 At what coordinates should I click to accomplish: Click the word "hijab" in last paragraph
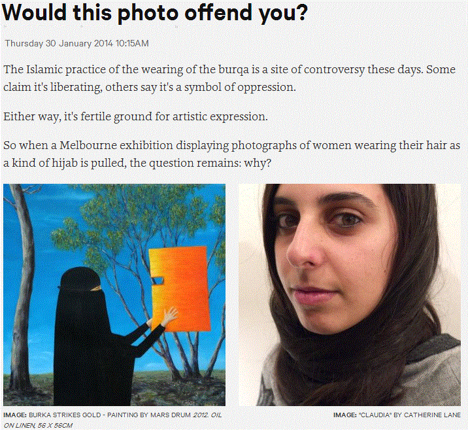click(65, 163)
